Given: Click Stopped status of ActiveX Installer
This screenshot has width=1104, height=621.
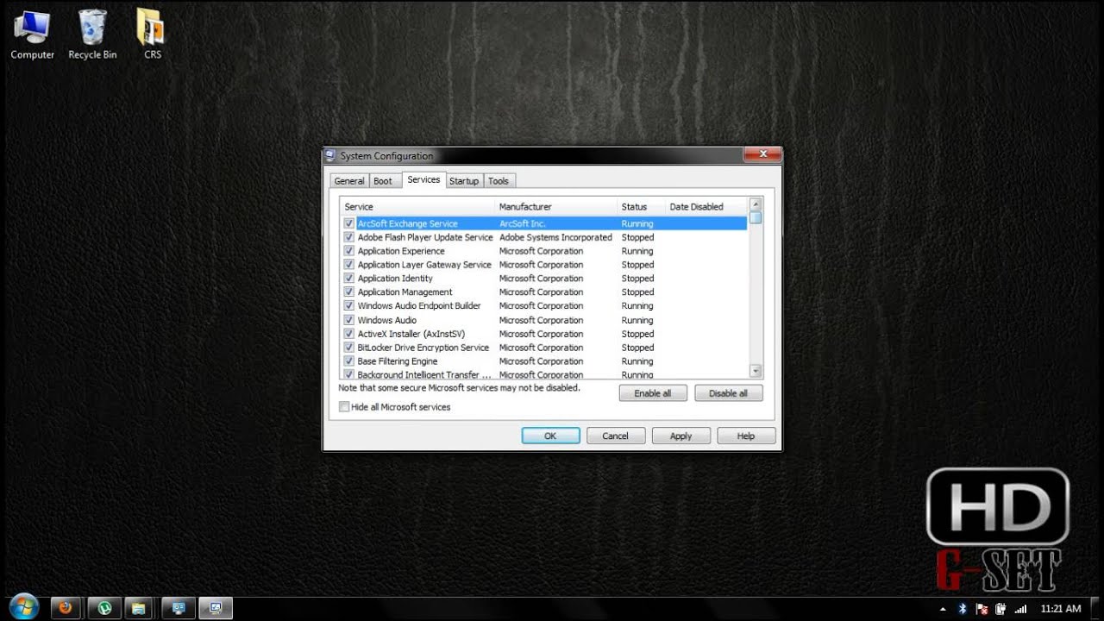Looking at the screenshot, I should [638, 334].
